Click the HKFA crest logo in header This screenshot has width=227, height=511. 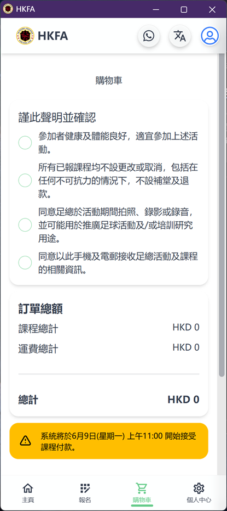(25, 36)
